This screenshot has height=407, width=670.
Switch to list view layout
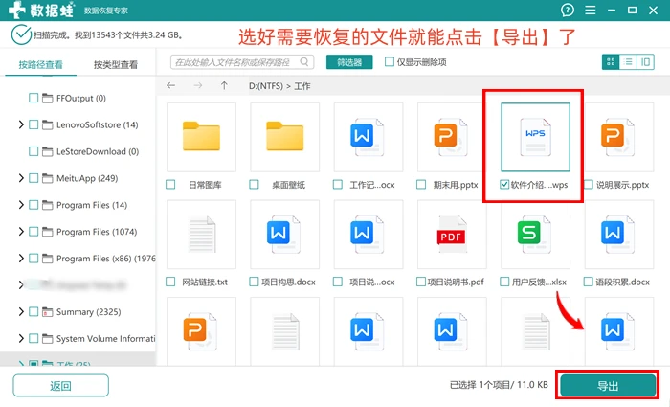[628, 62]
